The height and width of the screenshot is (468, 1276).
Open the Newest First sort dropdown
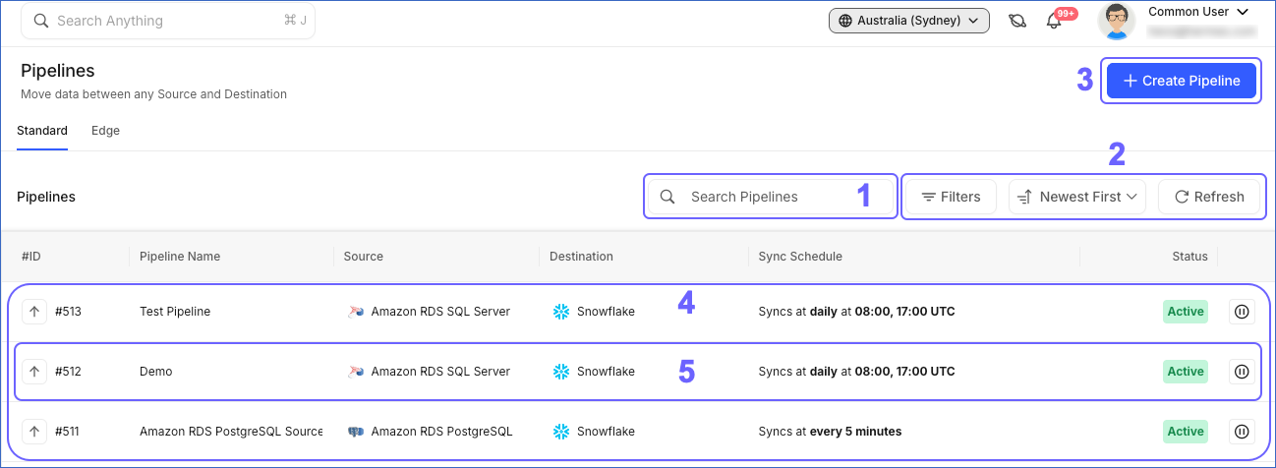1077,197
